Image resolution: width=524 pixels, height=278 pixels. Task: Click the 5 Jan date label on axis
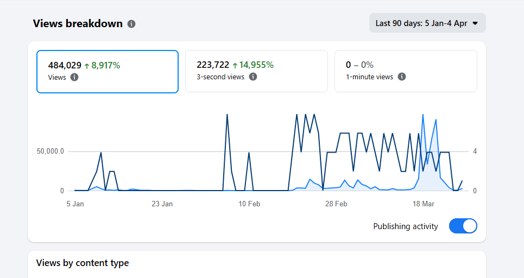pos(75,204)
